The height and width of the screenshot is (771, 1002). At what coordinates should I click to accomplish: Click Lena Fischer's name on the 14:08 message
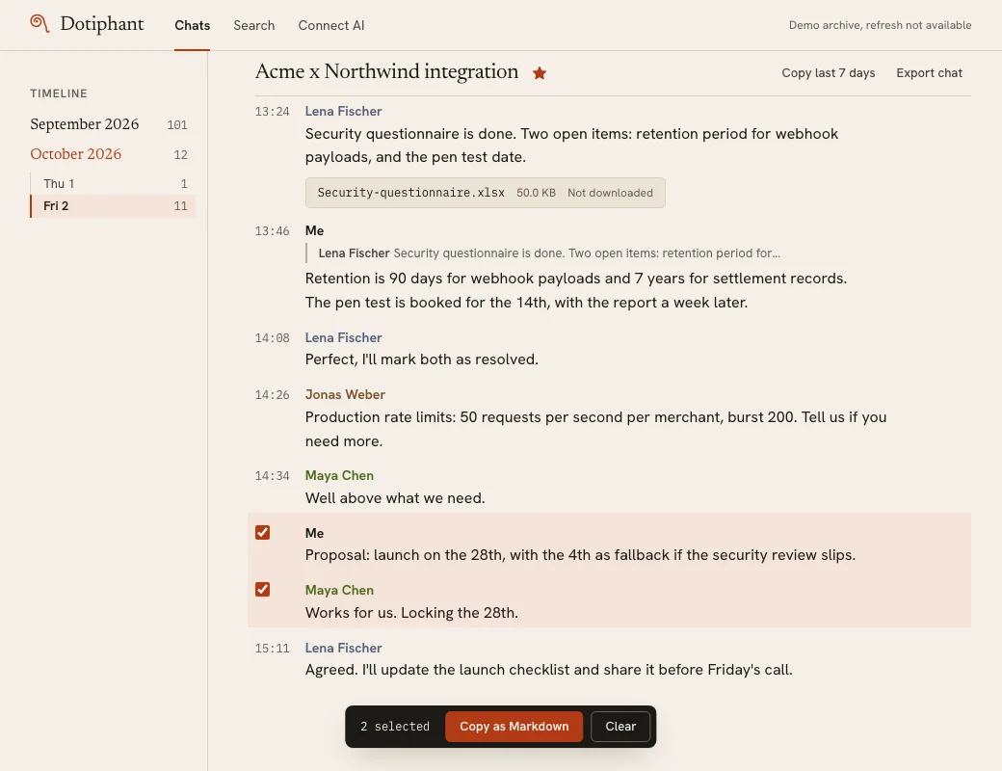pos(343,337)
